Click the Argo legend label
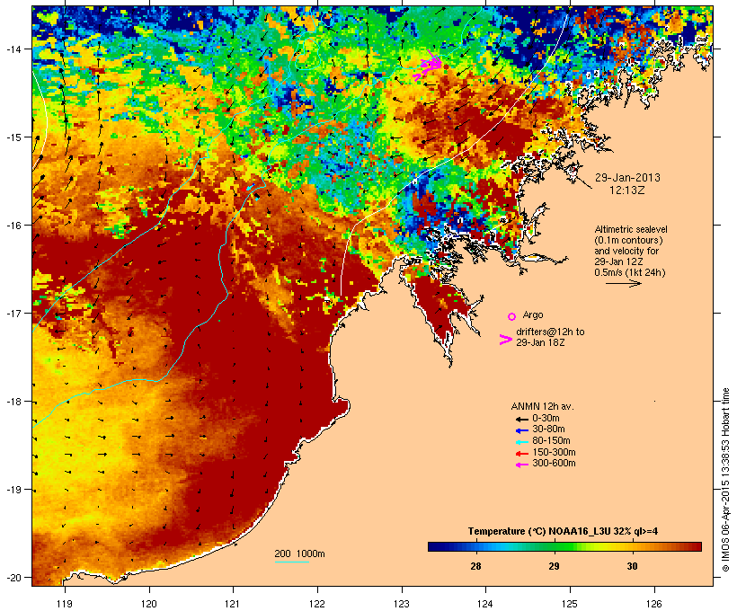The height and width of the screenshot is (611, 737). coord(533,314)
